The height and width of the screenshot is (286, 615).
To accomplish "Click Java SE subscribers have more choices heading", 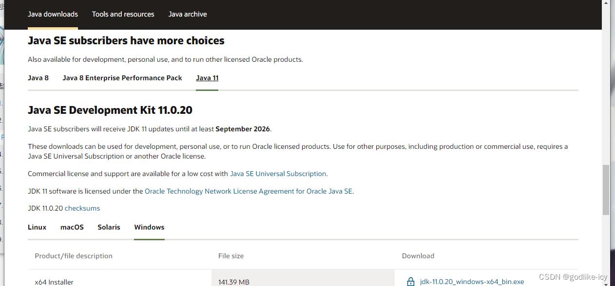I will point(126,41).
